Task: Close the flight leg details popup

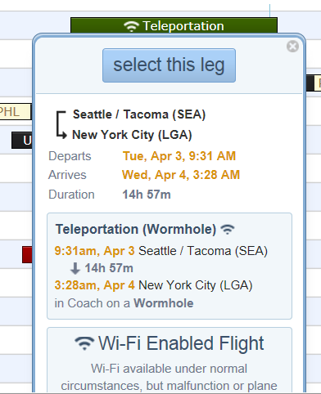Action: 292,47
